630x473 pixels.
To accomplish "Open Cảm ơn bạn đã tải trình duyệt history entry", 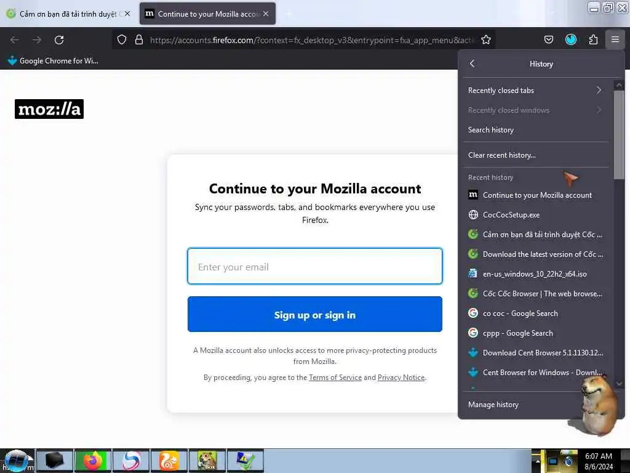I will click(536, 235).
